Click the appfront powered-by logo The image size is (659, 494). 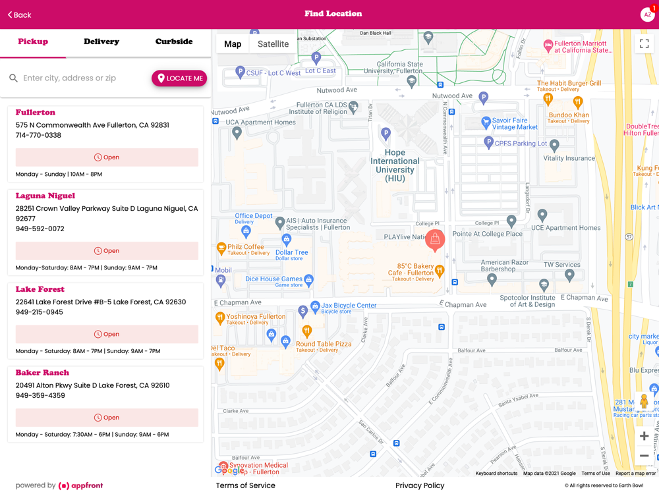80,485
